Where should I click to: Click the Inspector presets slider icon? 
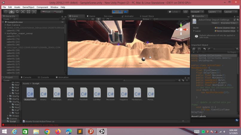(x=234, y=20)
